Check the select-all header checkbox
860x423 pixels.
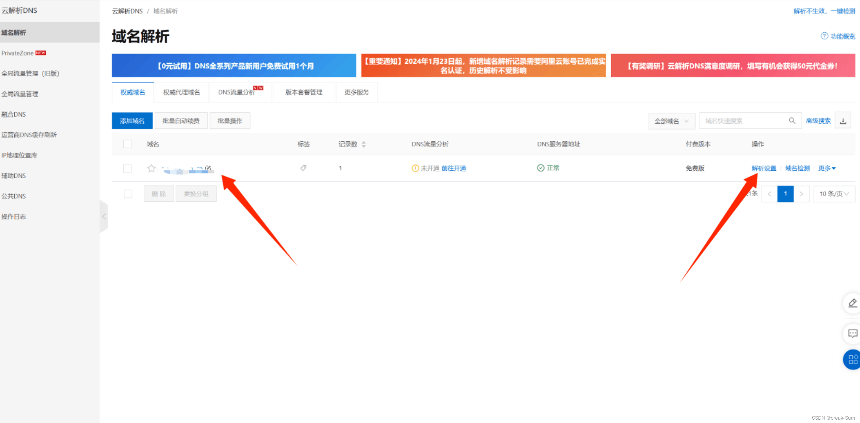click(127, 144)
